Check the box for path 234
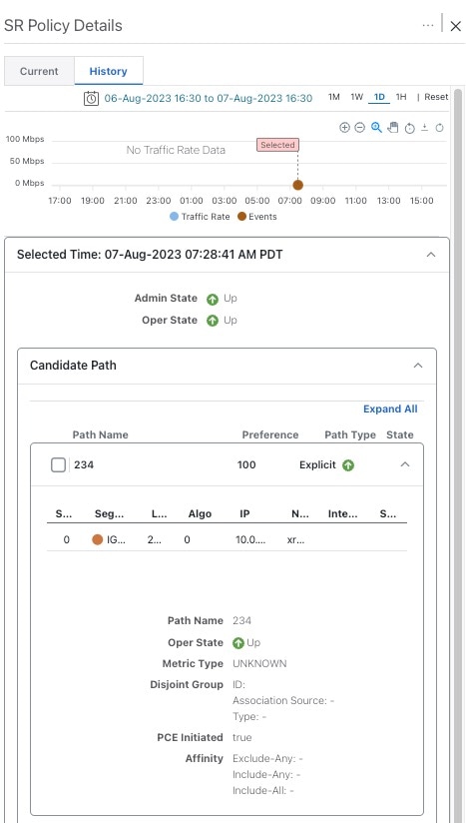Screen dimensions: 466x823 pos(58,465)
